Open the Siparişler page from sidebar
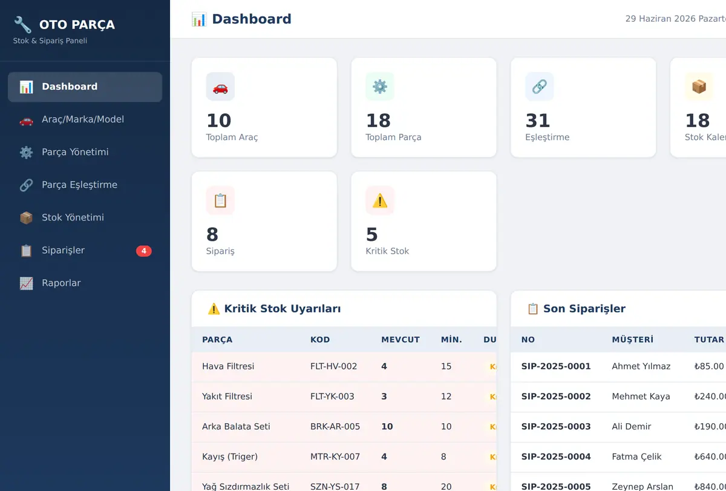The image size is (726, 491). (85, 250)
